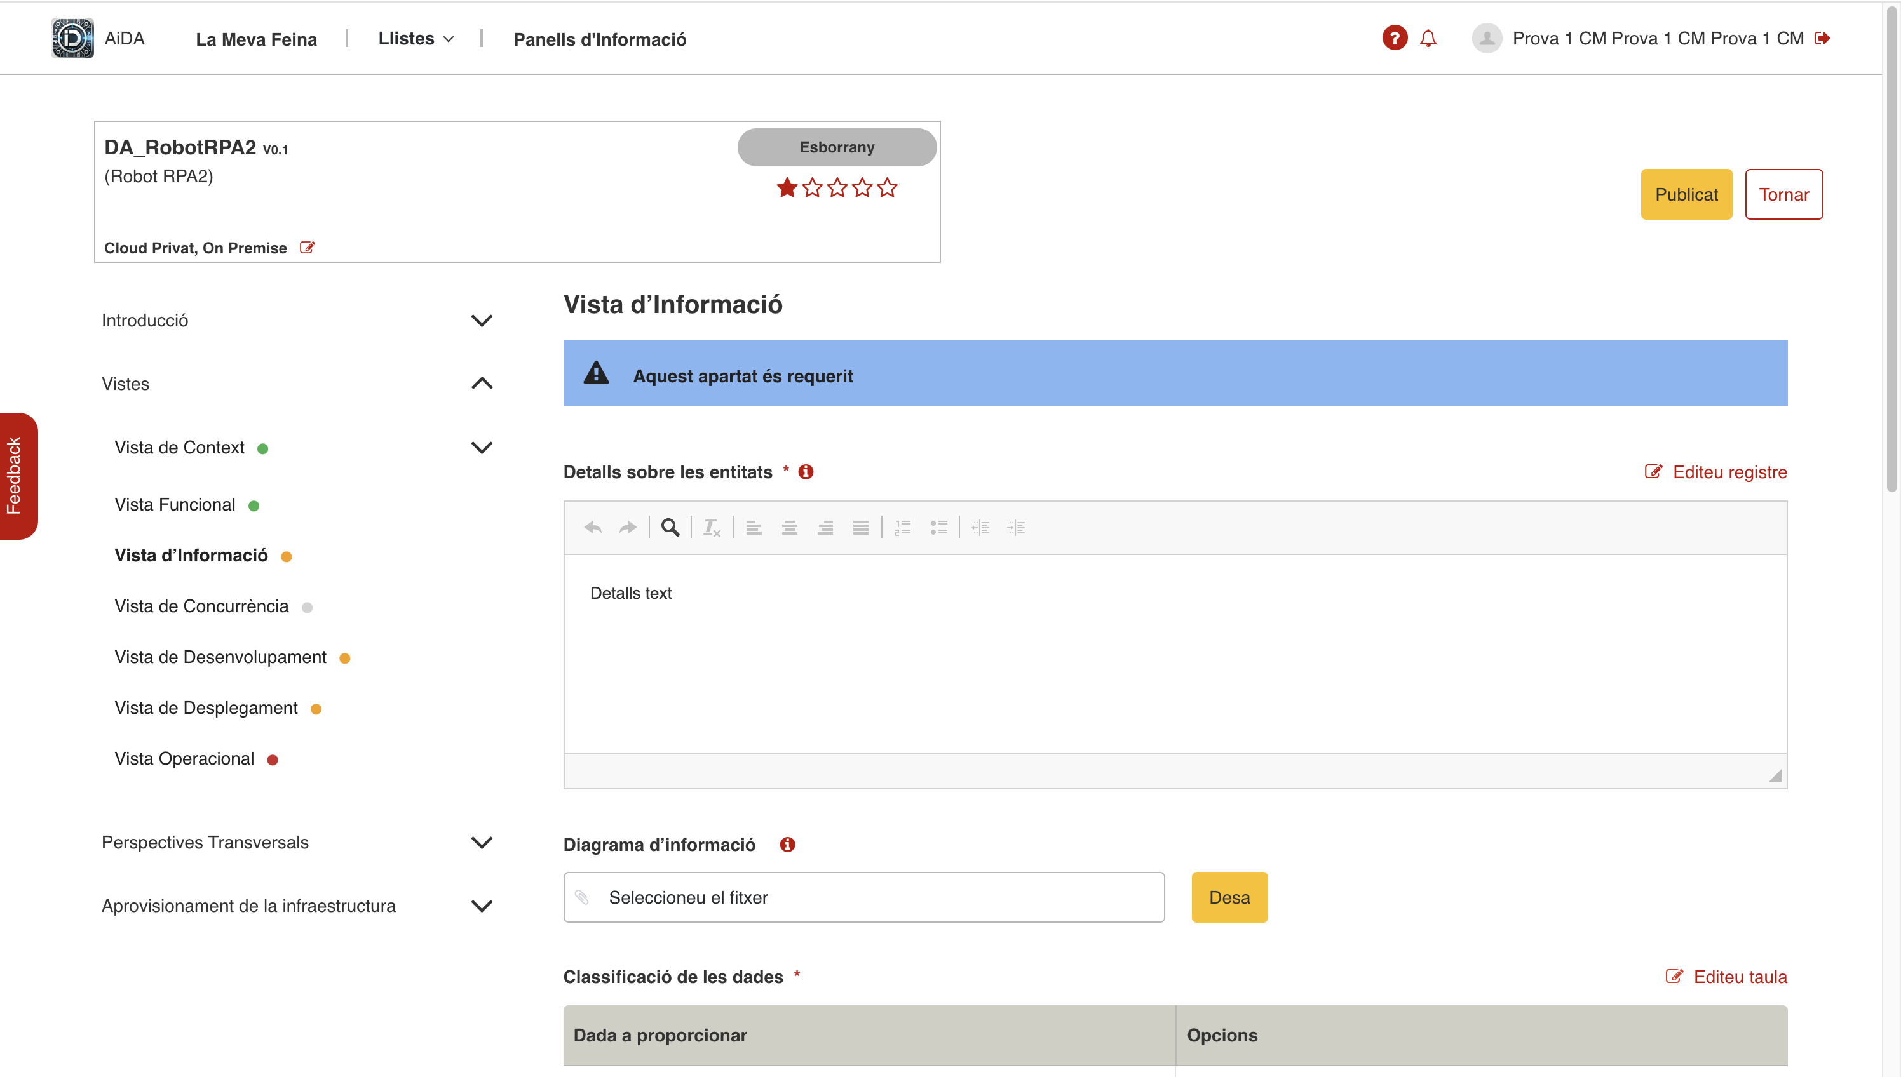Click info icon next to Diagrama d'informació
Viewport: 1901px width, 1077px height.
click(787, 844)
